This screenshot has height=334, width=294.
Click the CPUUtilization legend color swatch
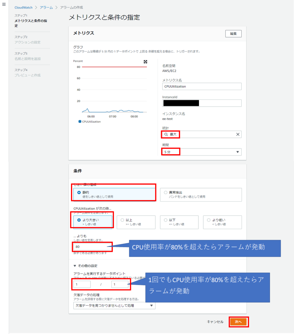80,122
